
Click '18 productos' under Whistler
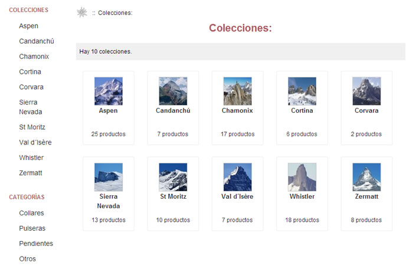tap(302, 220)
